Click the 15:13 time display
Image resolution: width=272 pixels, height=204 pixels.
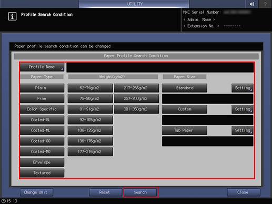(12, 201)
